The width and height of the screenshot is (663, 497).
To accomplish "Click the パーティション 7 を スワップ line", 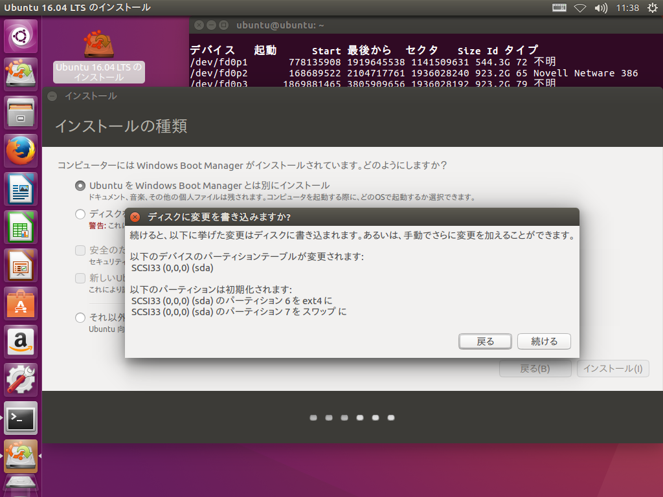I will (239, 311).
